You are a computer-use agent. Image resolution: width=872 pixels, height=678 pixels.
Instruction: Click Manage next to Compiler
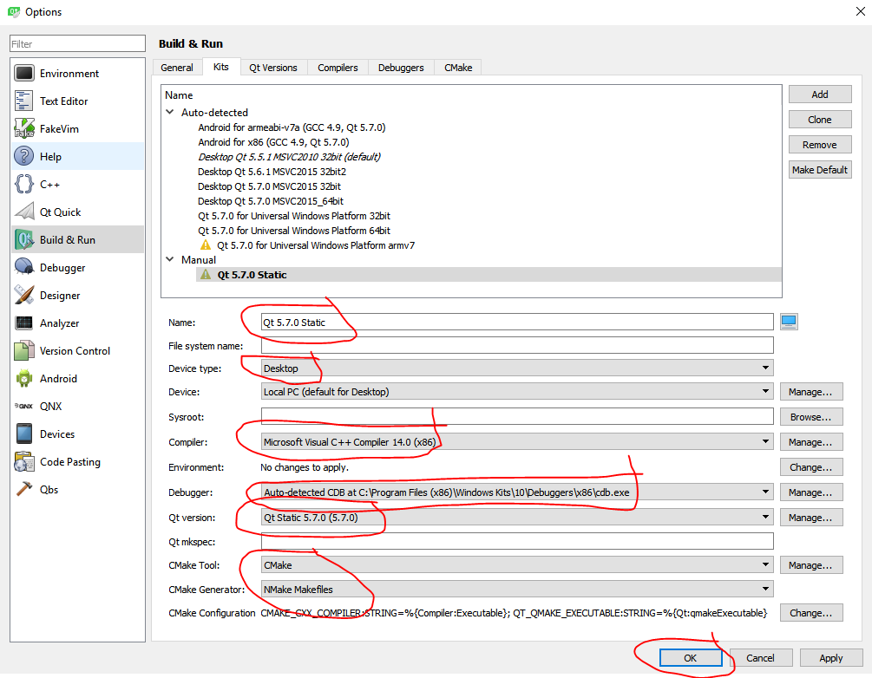pyautogui.click(x=810, y=442)
